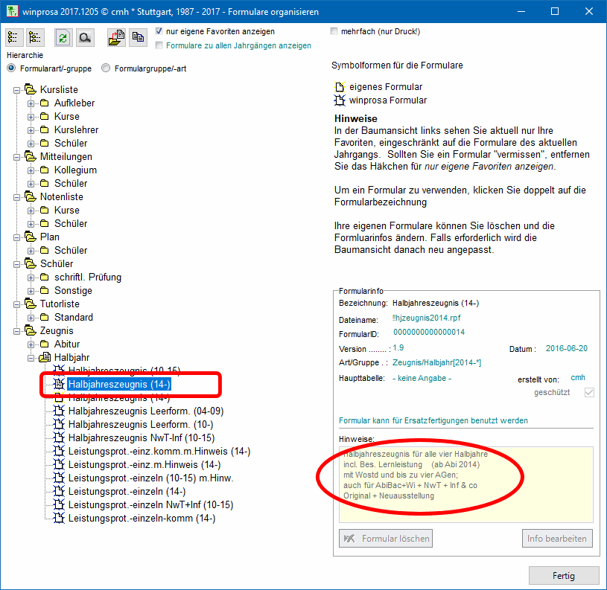Select Halbjahreszeugnis Leerform. (04-09) form
This screenshot has width=607, height=590.
pyautogui.click(x=145, y=411)
